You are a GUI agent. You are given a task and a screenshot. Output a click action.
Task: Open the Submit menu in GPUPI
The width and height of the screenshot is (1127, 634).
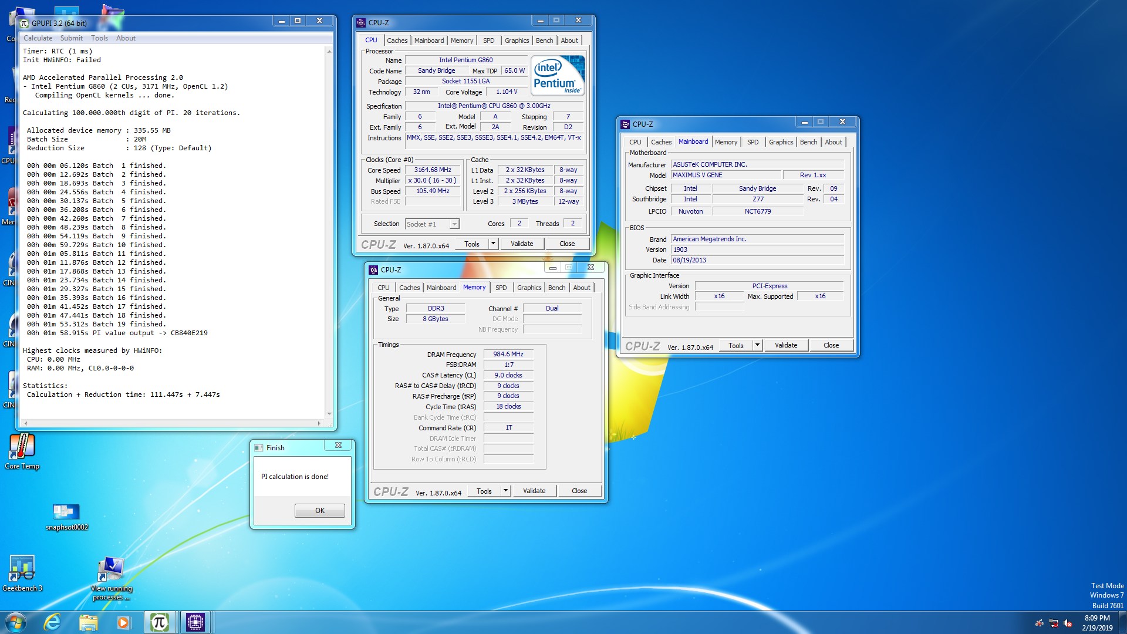(72, 38)
